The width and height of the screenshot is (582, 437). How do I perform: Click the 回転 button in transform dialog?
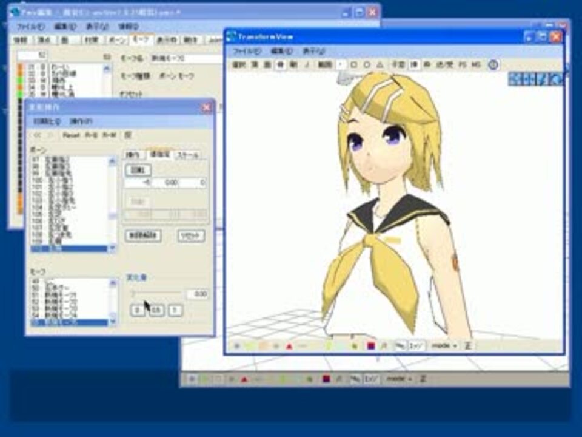[138, 170]
